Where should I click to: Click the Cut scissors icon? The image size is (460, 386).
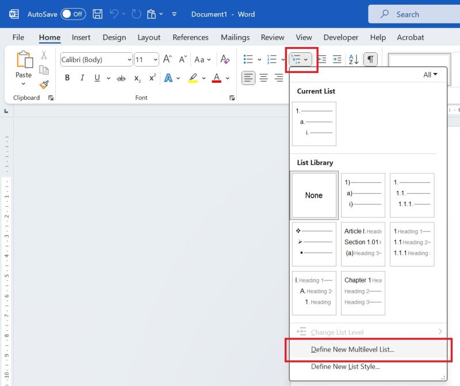point(44,55)
